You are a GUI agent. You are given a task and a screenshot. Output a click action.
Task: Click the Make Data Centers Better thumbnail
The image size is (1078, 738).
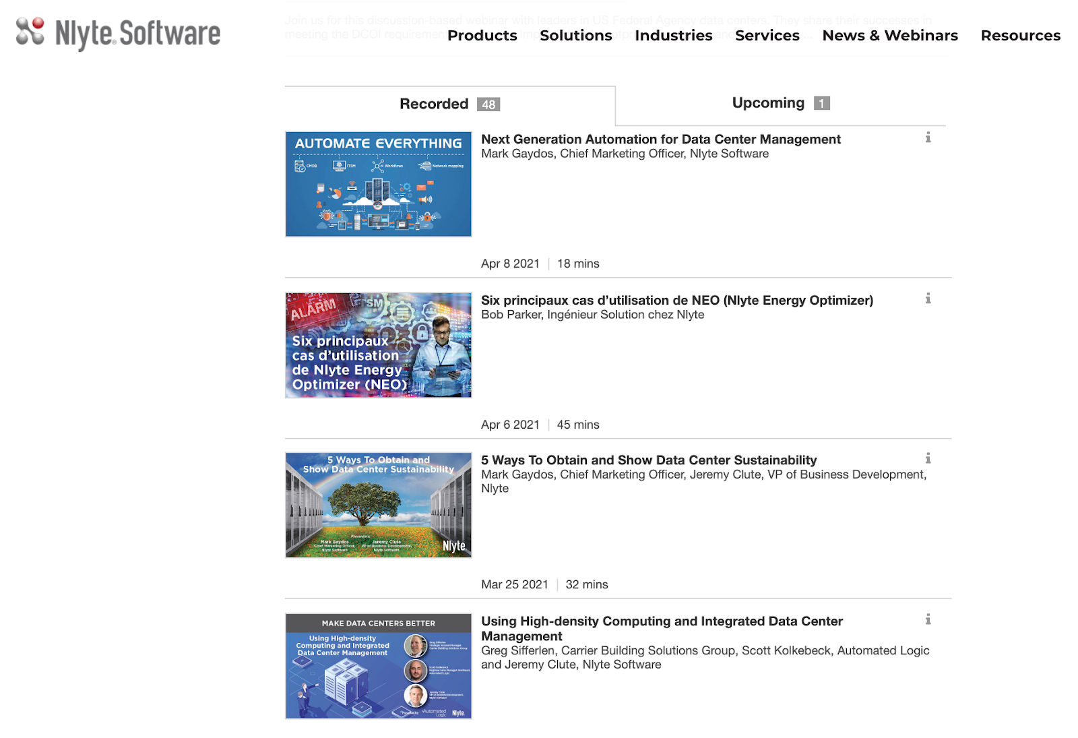[379, 666]
